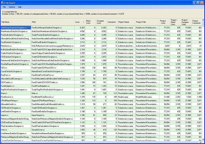
Task: Select PositionDataSet.Designer.cs file row
Action: 101,35
